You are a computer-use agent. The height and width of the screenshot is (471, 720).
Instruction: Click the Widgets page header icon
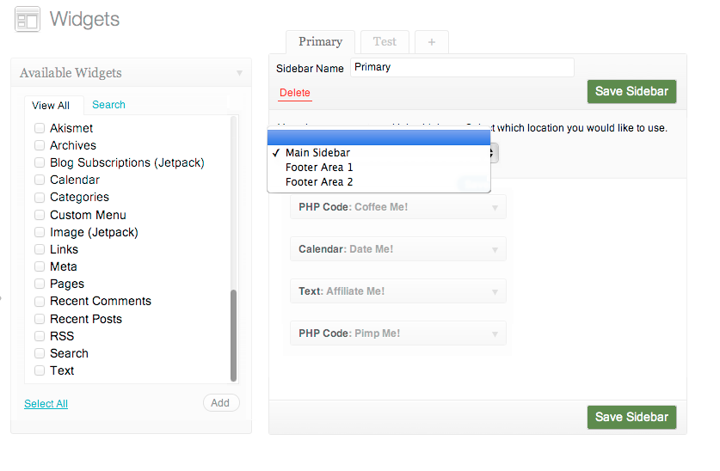28,20
